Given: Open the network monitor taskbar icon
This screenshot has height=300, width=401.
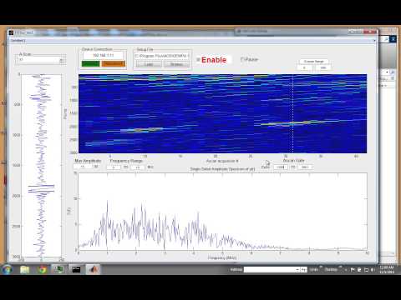Looking at the screenshot, I should [x=58, y=269].
